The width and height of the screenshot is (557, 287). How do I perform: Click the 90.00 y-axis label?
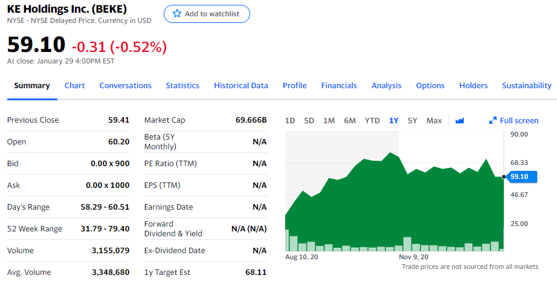coord(520,134)
